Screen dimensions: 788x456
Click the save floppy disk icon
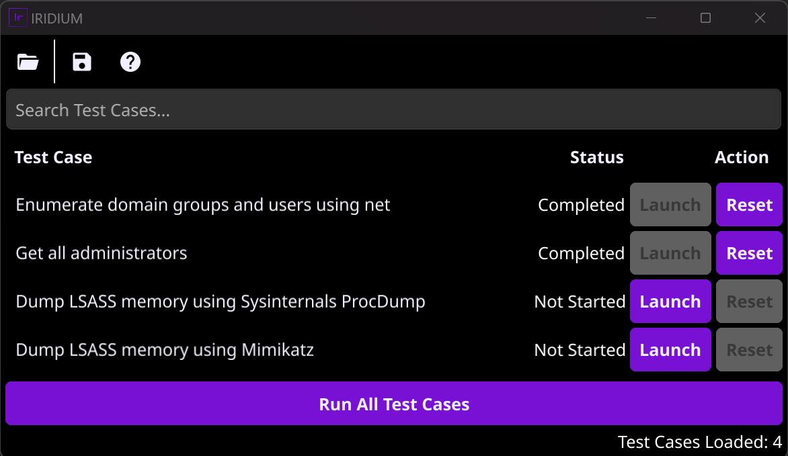click(82, 62)
